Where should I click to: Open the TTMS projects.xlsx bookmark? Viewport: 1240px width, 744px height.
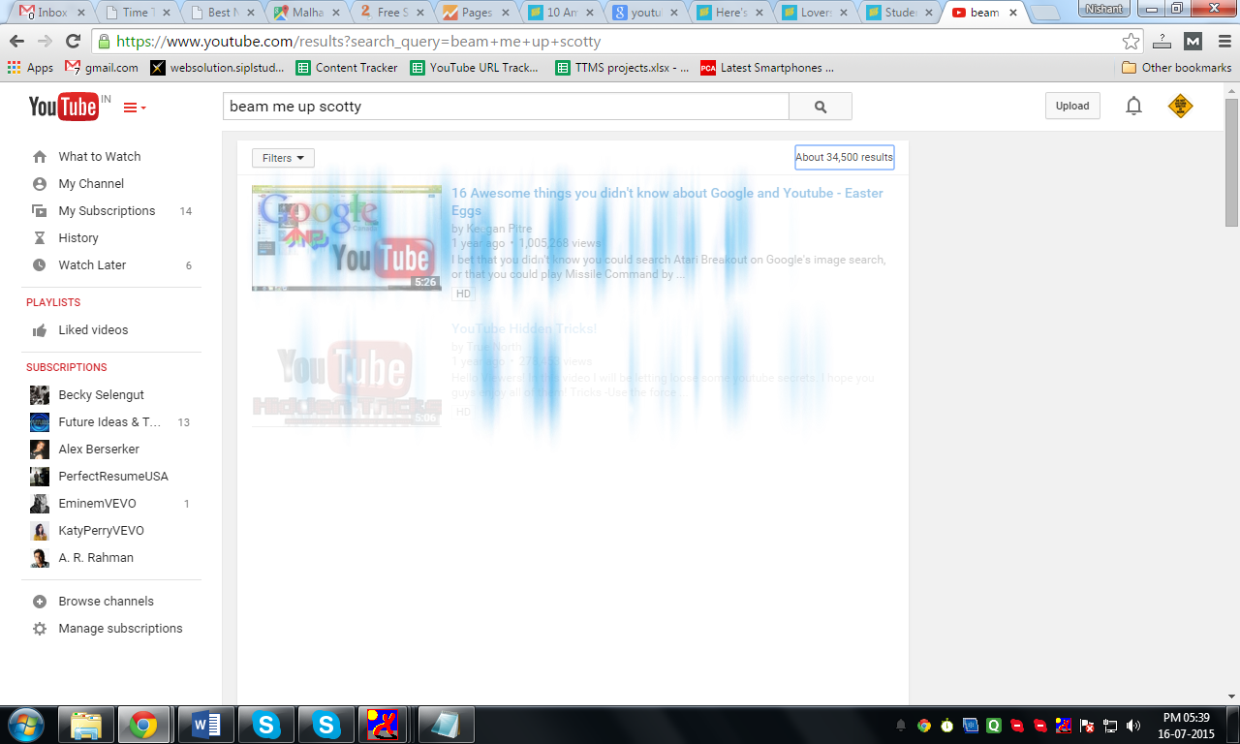[623, 68]
